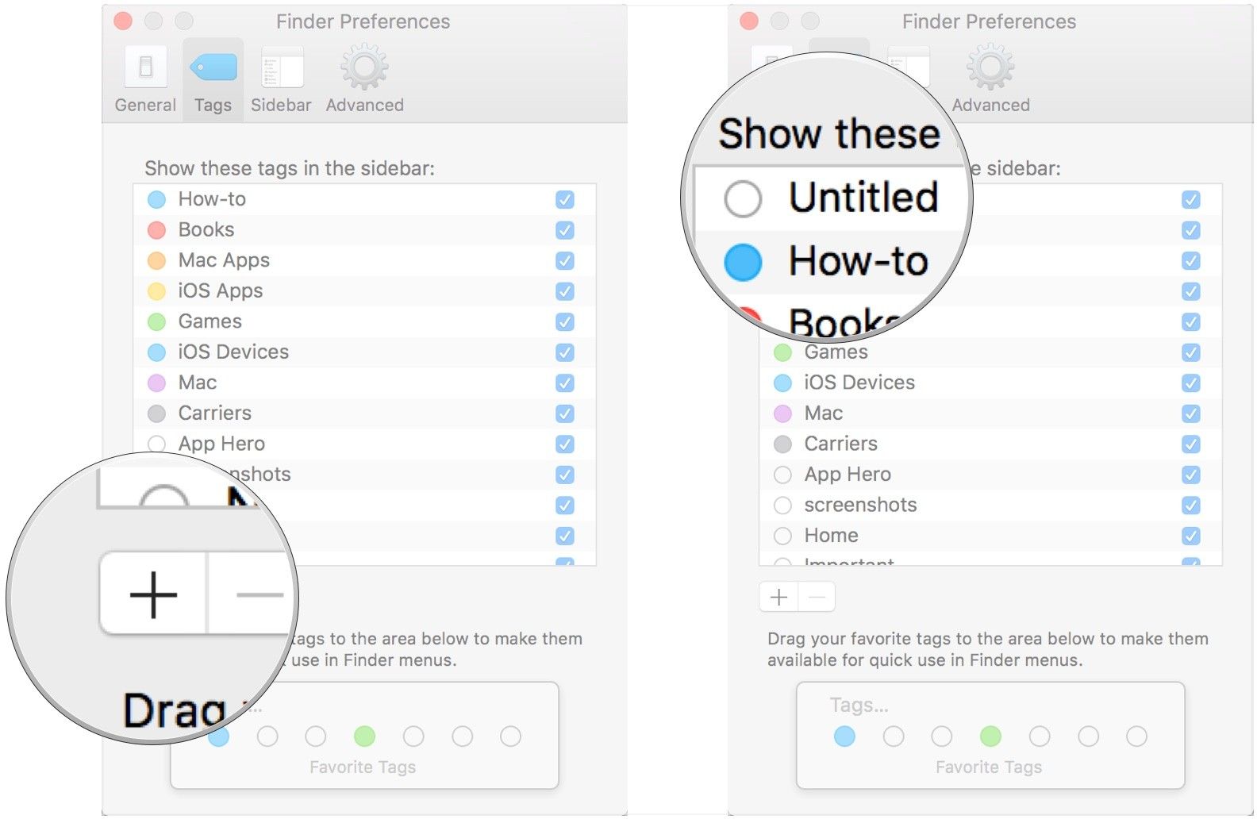Click the minus remove-tag button in right window
1257x819 pixels.
tap(817, 597)
